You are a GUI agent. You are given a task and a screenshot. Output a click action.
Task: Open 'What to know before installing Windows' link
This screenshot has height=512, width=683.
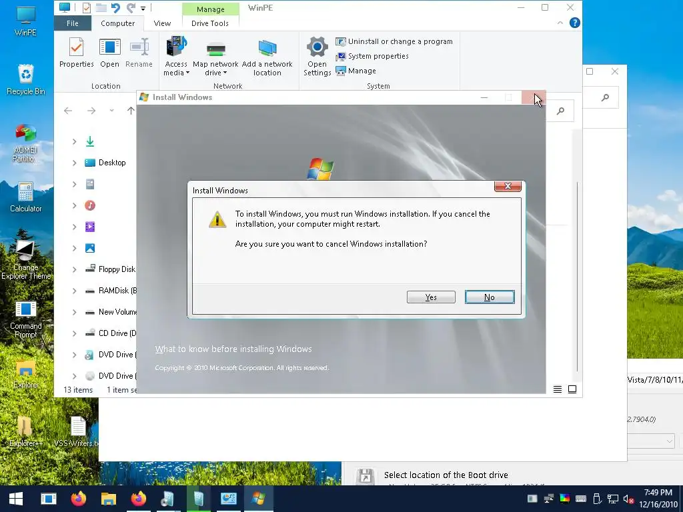tap(233, 349)
